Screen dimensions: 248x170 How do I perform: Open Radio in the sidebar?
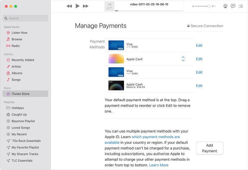coord(25,46)
